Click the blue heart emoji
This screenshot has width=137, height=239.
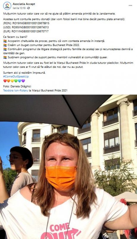pyautogui.click(x=20, y=81)
